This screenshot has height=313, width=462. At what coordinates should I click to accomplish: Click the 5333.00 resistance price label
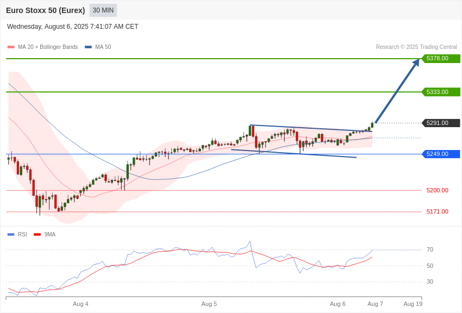(441, 92)
